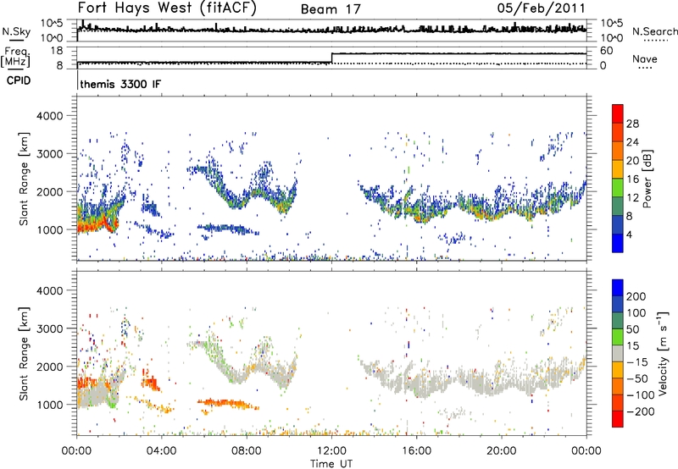Click '3000' on the velocity panel range axis
678x469 pixels.
(x=49, y=328)
